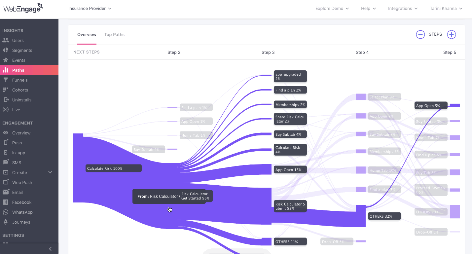Increase steps with the plus button
The width and height of the screenshot is (472, 254).
(451, 34)
